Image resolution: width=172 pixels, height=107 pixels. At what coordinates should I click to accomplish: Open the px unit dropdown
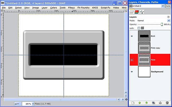click(18, 104)
